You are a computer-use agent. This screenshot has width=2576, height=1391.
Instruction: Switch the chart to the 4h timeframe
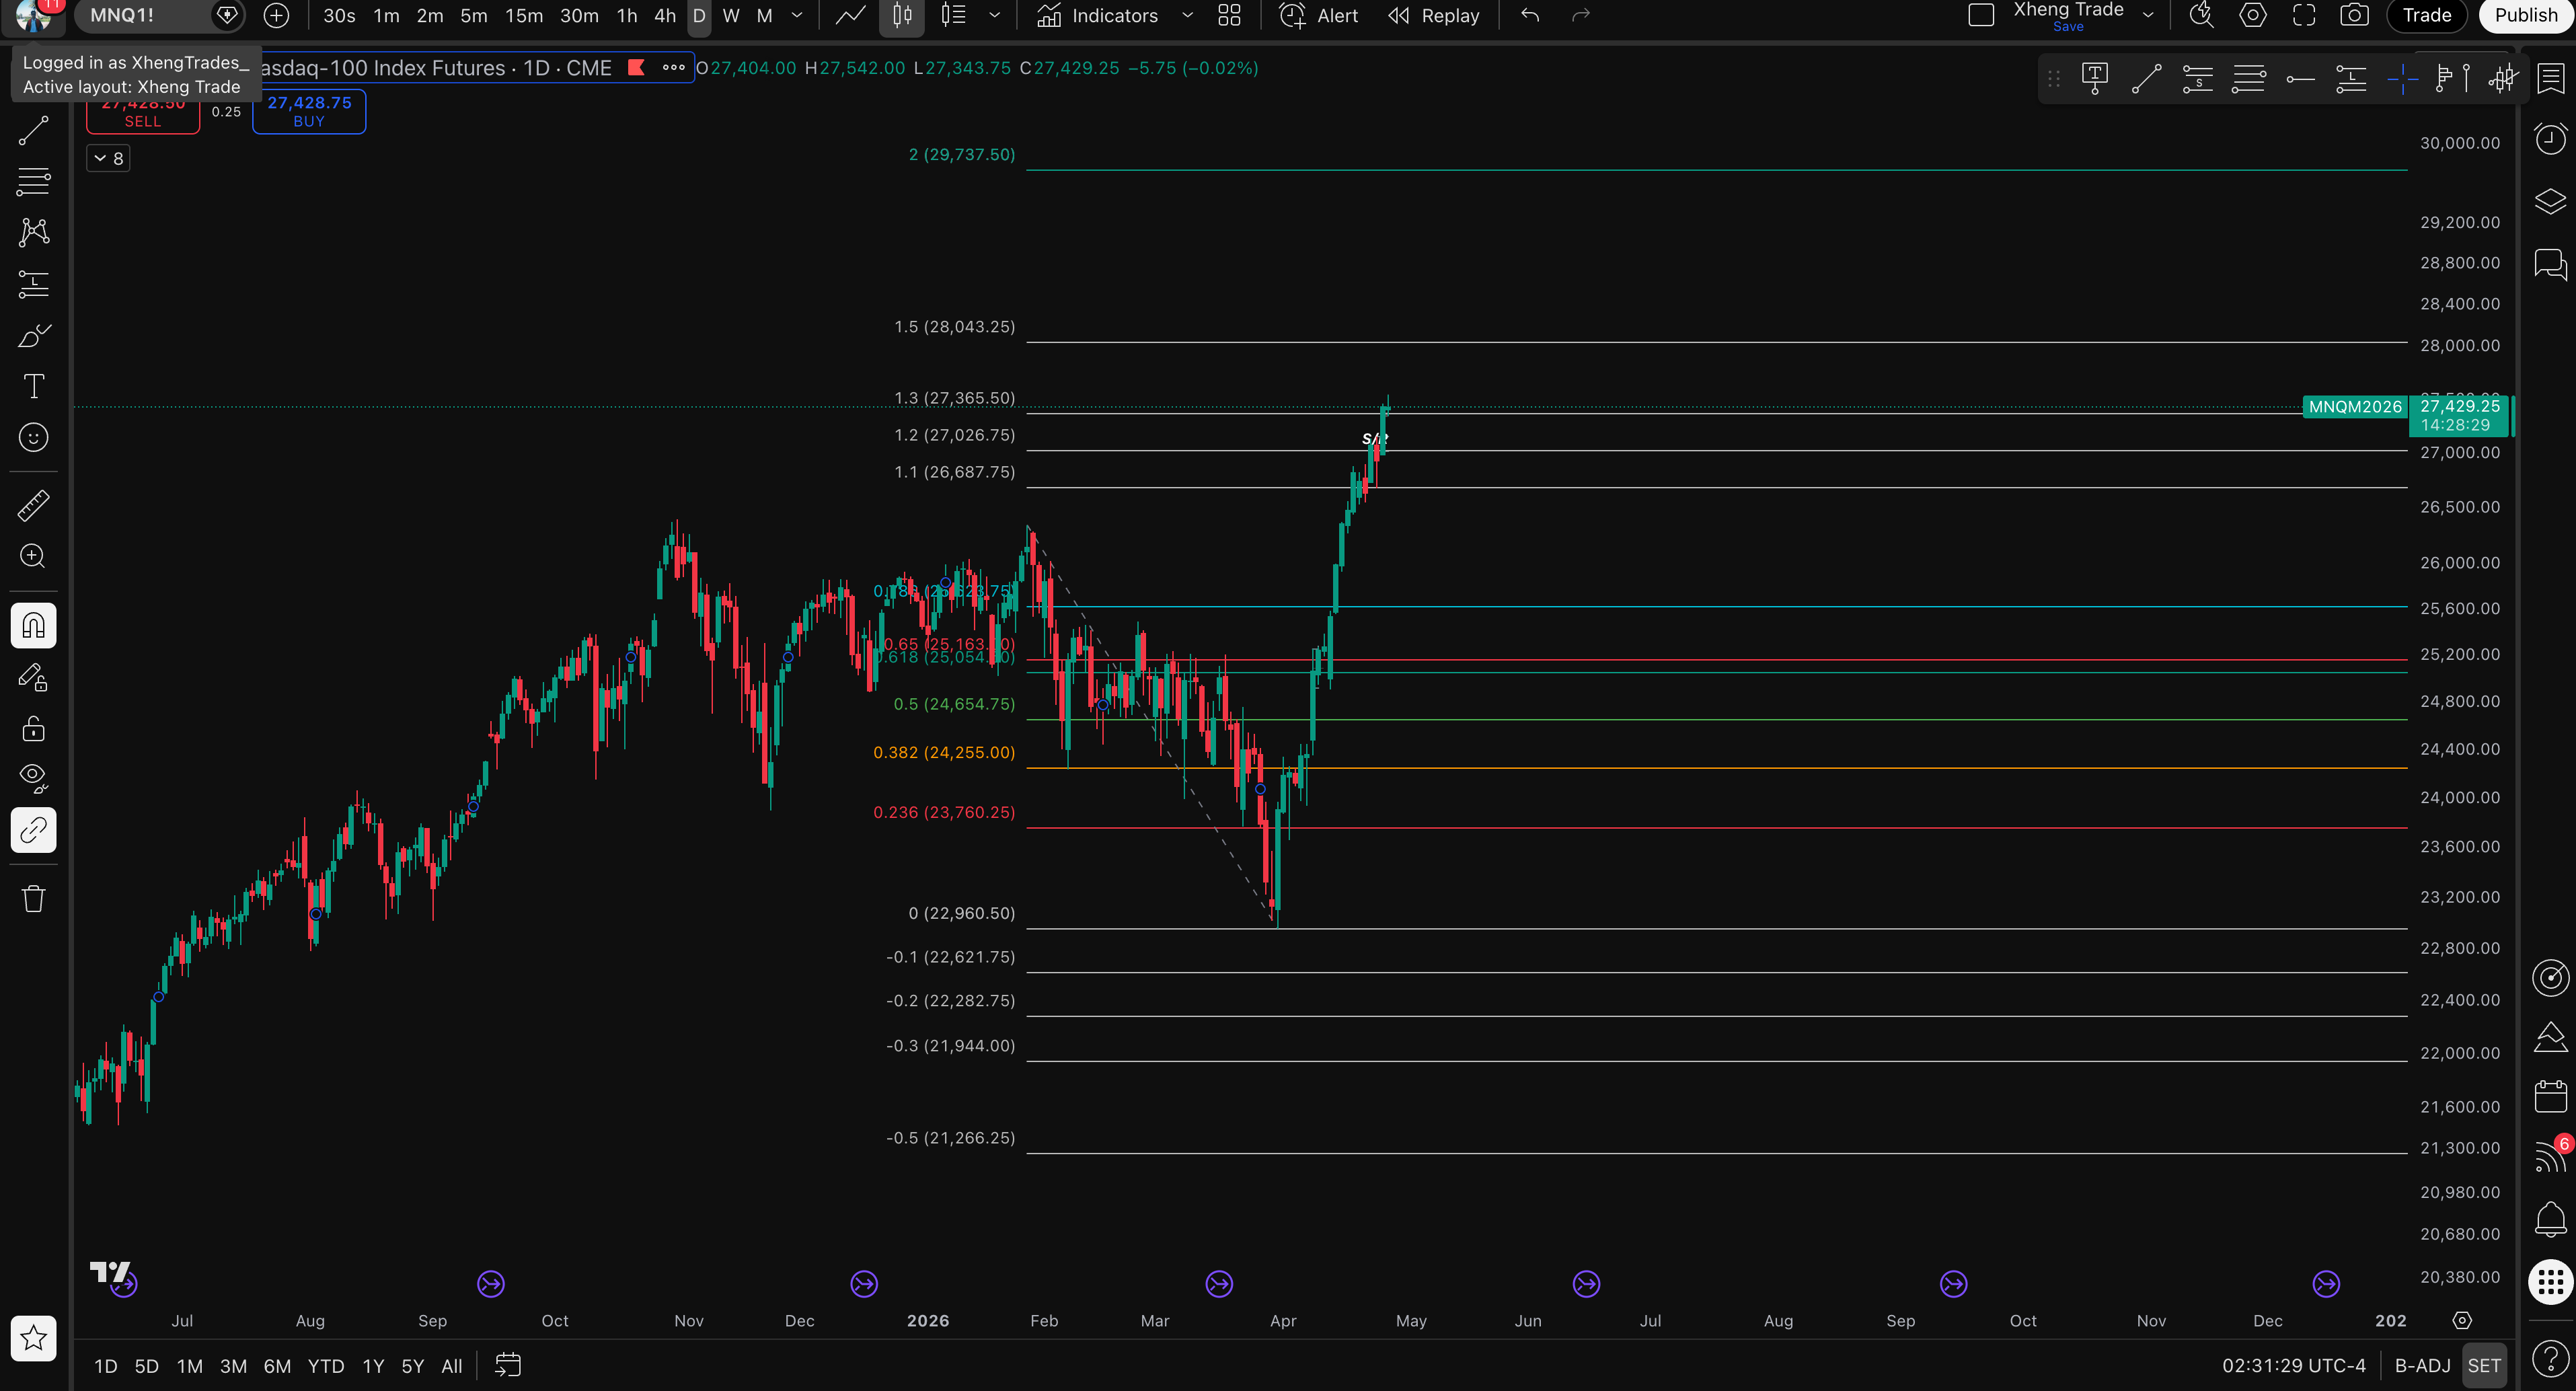(x=665, y=15)
